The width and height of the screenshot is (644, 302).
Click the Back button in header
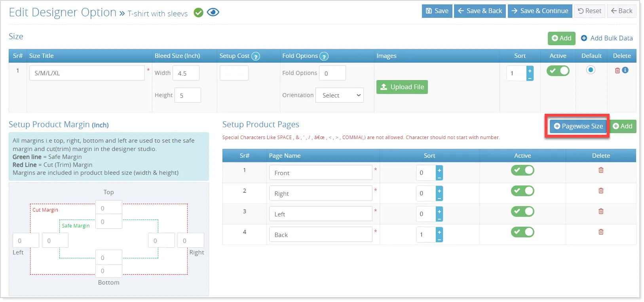tap(621, 11)
